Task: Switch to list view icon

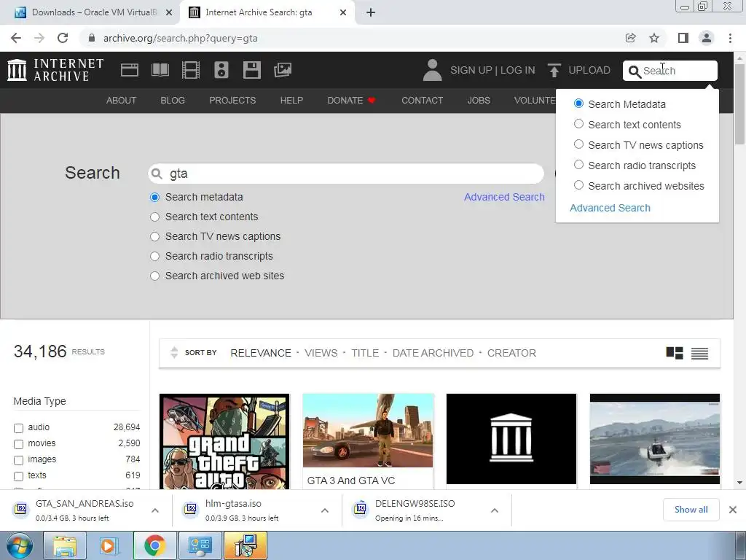Action: coord(699,353)
